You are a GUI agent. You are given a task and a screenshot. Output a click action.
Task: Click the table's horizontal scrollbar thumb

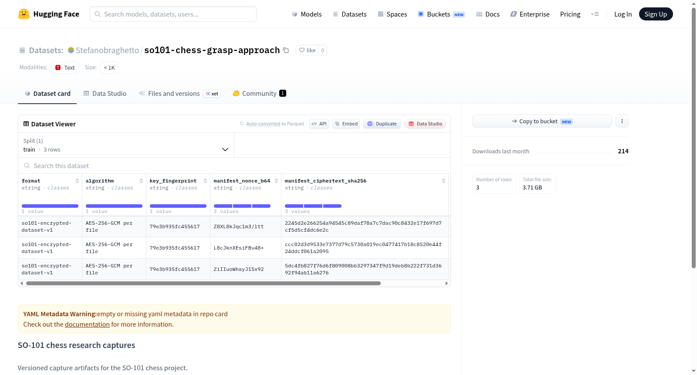(x=203, y=283)
